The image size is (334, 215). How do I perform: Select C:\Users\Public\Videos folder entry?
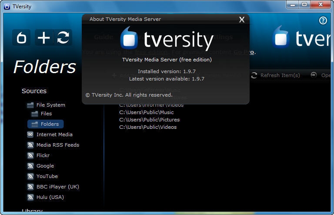[148, 127]
